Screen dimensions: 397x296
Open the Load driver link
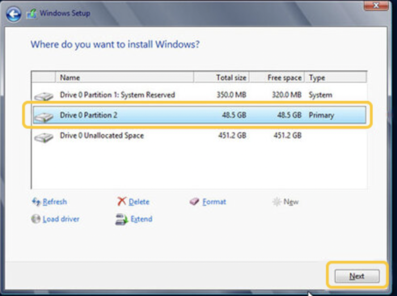(61, 219)
